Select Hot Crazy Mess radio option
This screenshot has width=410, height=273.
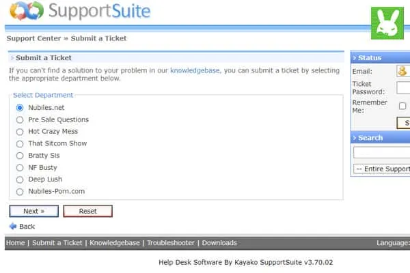tap(20, 132)
